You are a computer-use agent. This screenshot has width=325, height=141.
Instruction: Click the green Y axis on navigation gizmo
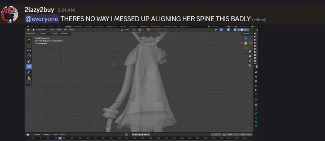click(x=246, y=43)
